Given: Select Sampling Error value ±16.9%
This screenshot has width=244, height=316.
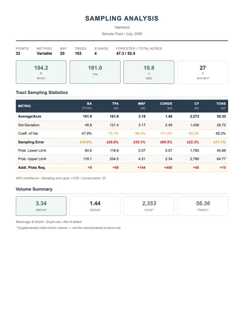Looking at the screenshot, I should pos(86,142).
